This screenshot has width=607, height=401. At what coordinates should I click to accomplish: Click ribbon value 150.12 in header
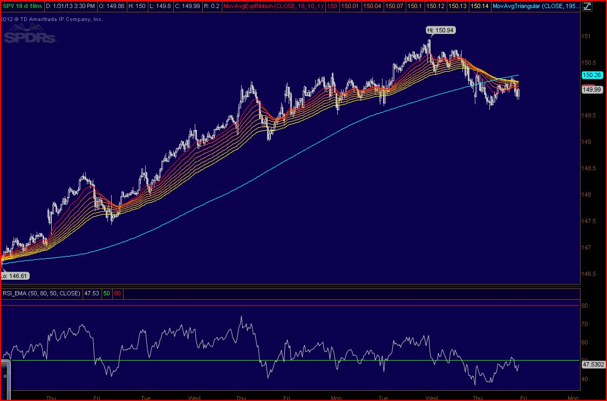coord(435,6)
